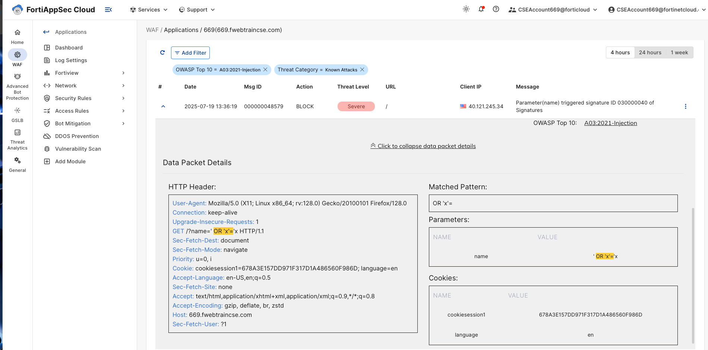Click the cookiesession1 cookie name
Viewport: 708px width, 350px height.
coord(466,315)
